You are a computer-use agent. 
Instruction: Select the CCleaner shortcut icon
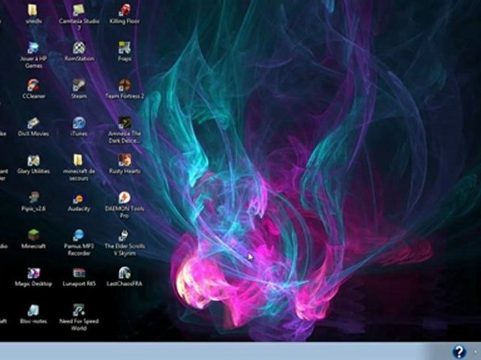pos(33,85)
